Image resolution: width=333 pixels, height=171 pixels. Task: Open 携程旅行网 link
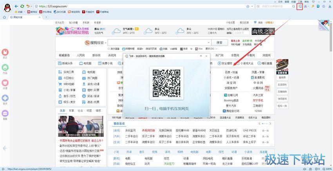pyautogui.click(x=231, y=111)
